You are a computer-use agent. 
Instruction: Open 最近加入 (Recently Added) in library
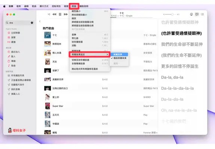pyautogui.click(x=14, y=52)
